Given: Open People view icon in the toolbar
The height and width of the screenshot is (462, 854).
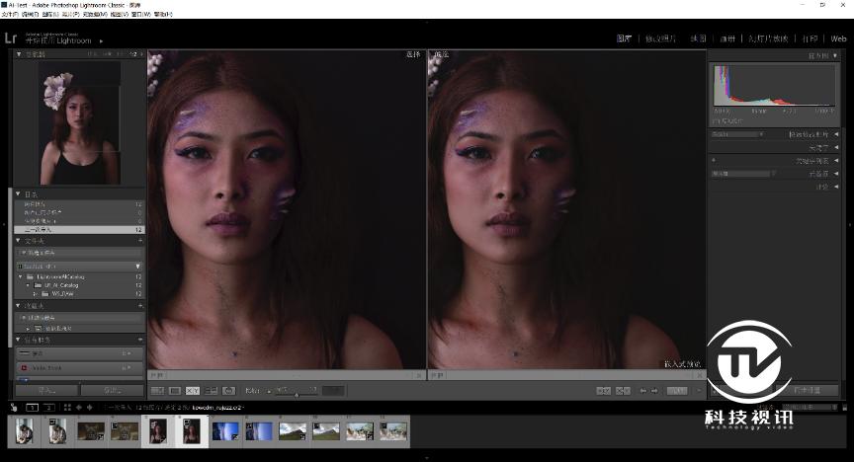Looking at the screenshot, I should pyautogui.click(x=228, y=391).
